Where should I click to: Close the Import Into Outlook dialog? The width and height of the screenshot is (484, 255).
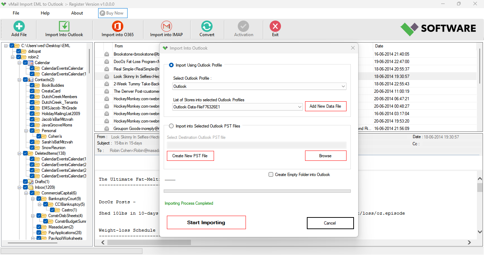pyautogui.click(x=353, y=48)
